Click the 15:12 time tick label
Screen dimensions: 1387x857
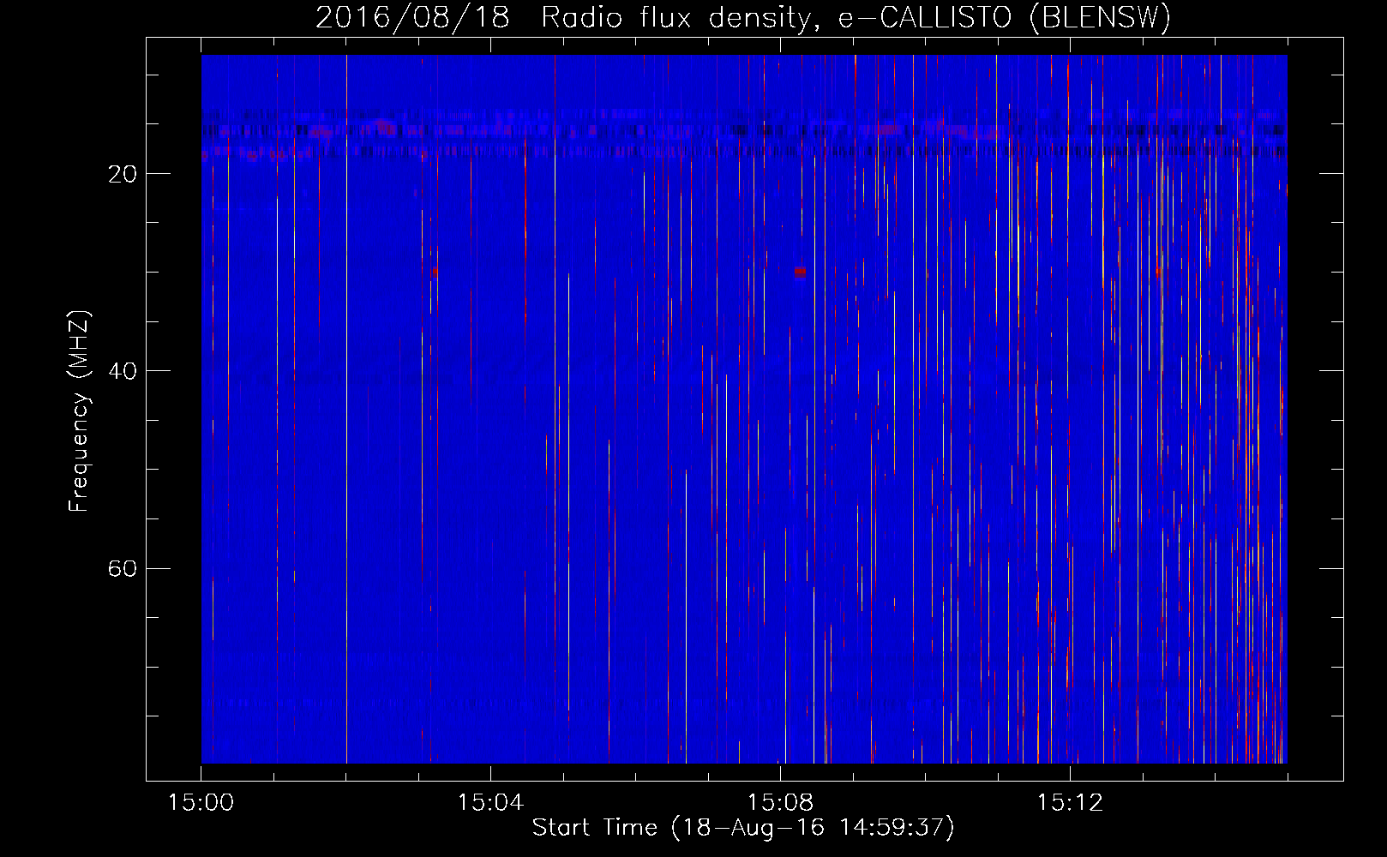pyautogui.click(x=1070, y=803)
